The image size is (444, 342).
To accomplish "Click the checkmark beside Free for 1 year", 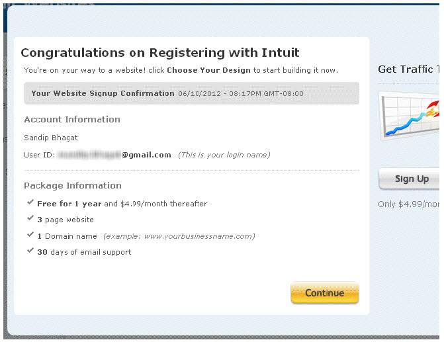I will pos(30,202).
